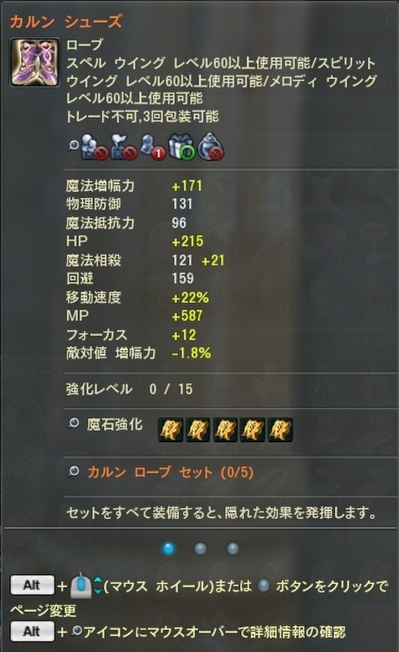The image size is (399, 652).
Task: Click the third golden manastone slot
Action: [x=226, y=430]
